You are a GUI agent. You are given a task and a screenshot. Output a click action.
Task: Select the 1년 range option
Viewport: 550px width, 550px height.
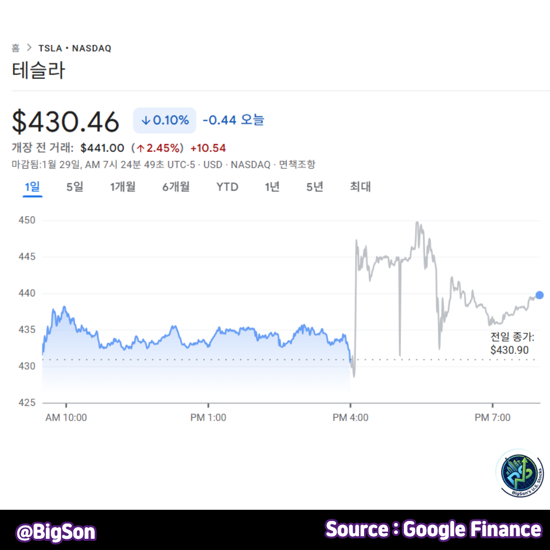pyautogui.click(x=271, y=187)
